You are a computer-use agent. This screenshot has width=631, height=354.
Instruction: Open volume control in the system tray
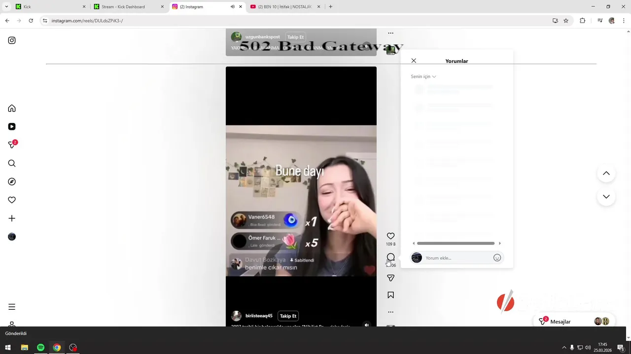pyautogui.click(x=588, y=348)
